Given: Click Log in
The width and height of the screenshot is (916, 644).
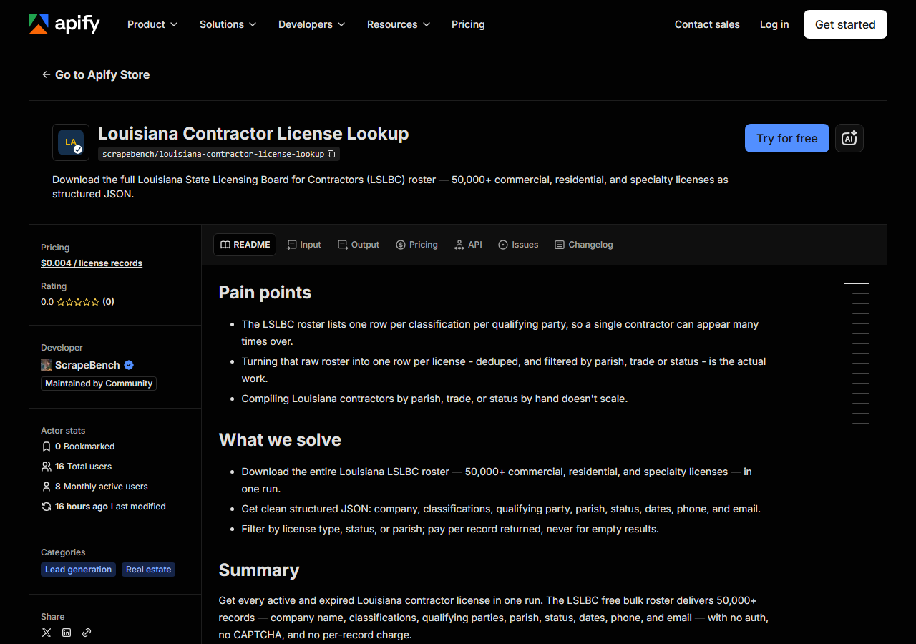Looking at the screenshot, I should (774, 24).
